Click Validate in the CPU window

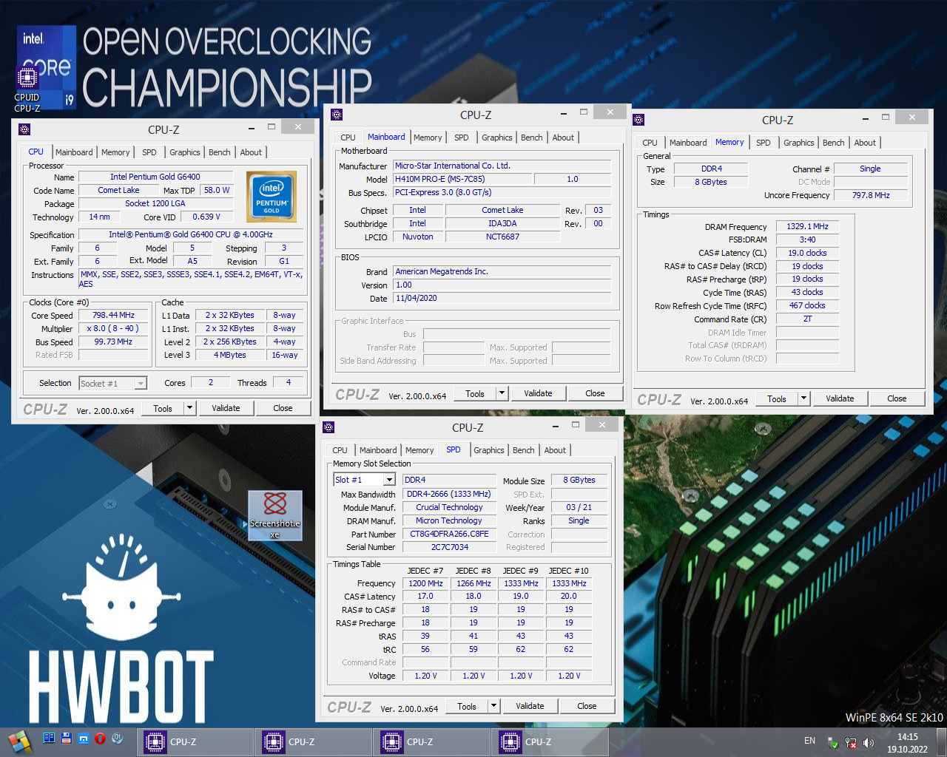click(226, 408)
